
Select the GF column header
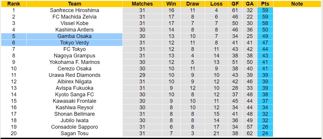point(235,4)
